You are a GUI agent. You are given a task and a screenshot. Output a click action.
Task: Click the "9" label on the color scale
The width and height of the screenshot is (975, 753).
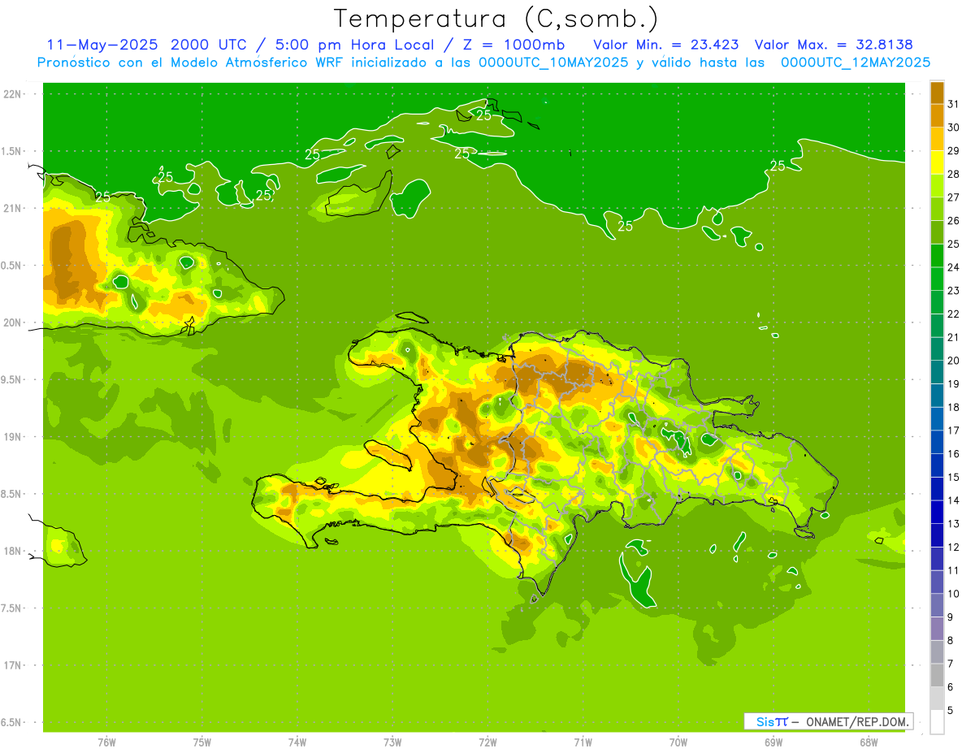pos(951,617)
